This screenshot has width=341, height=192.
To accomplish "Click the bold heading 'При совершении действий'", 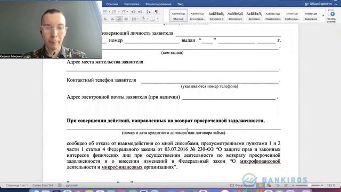I will click(166, 121).
